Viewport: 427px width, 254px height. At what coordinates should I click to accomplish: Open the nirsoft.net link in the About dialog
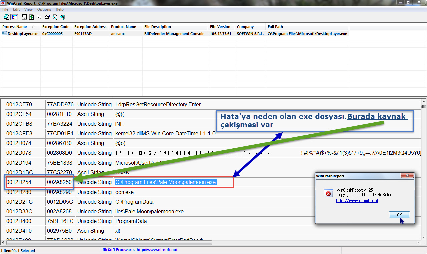(x=357, y=201)
